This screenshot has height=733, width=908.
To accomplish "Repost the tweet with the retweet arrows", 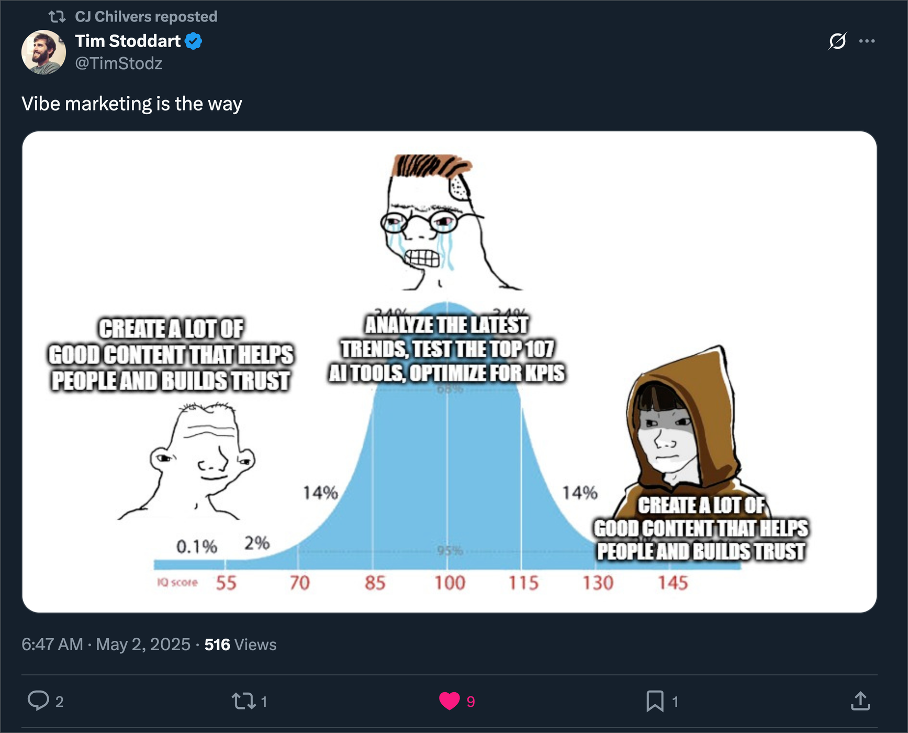I will click(x=243, y=701).
